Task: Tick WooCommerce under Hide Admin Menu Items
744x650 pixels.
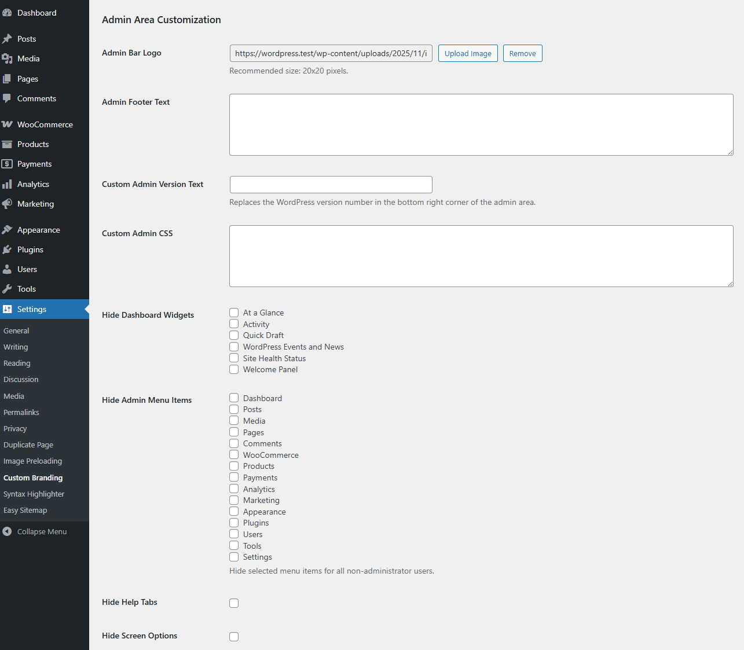Action: click(234, 454)
